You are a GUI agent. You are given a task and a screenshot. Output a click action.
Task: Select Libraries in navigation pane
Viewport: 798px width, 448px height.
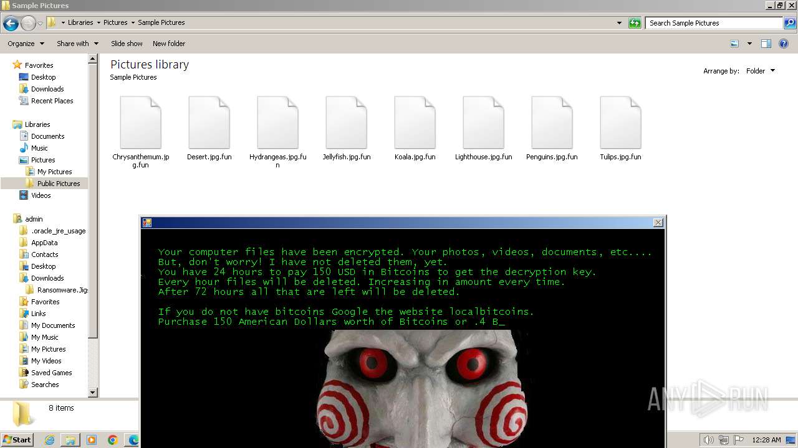pyautogui.click(x=37, y=124)
